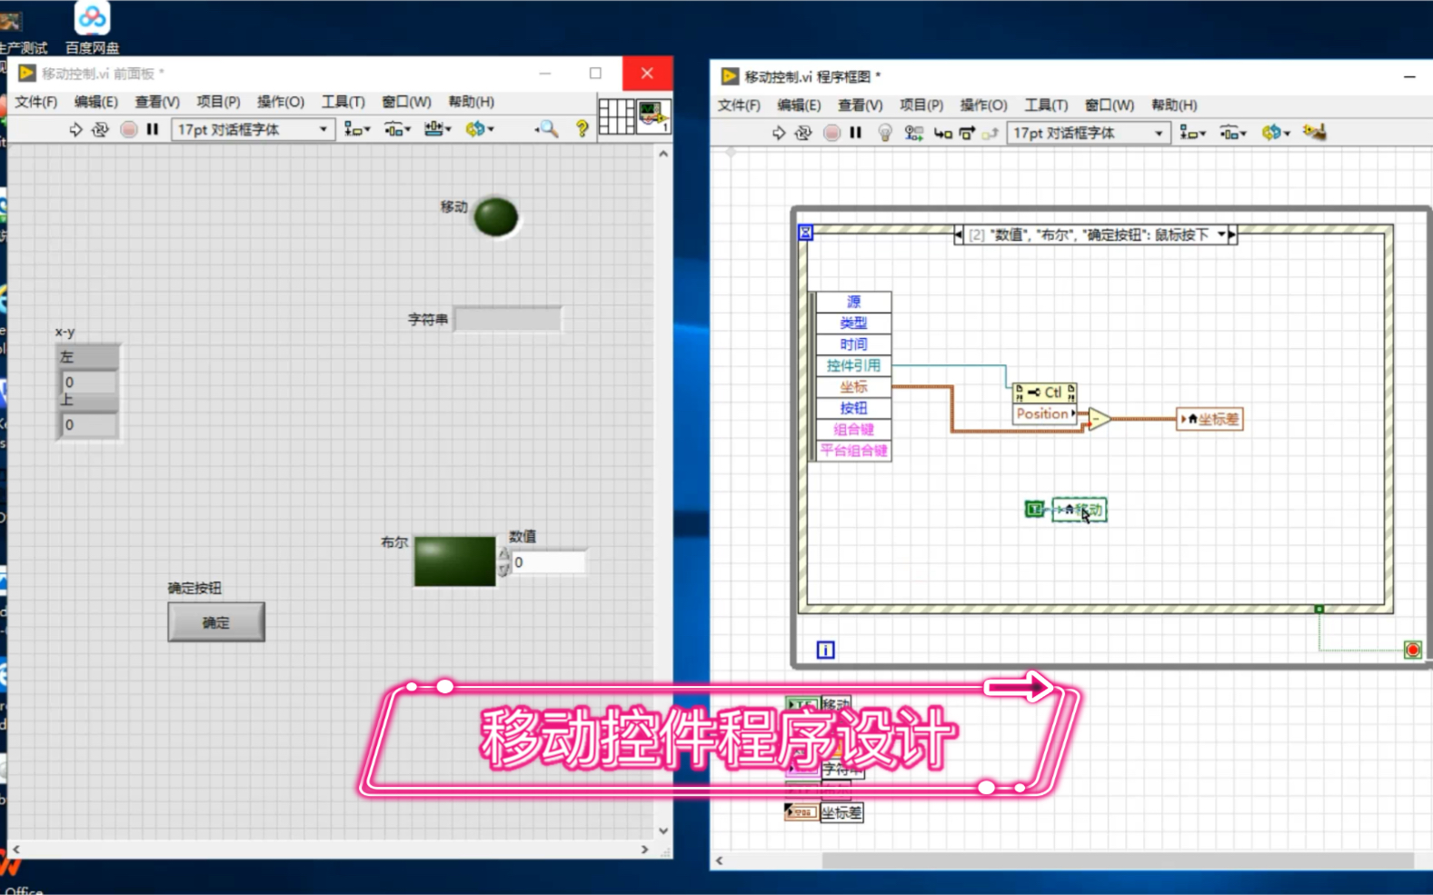Image resolution: width=1433 pixels, height=895 pixels.
Task: Open Reorder menu in block diagram toolbar
Action: (1276, 134)
